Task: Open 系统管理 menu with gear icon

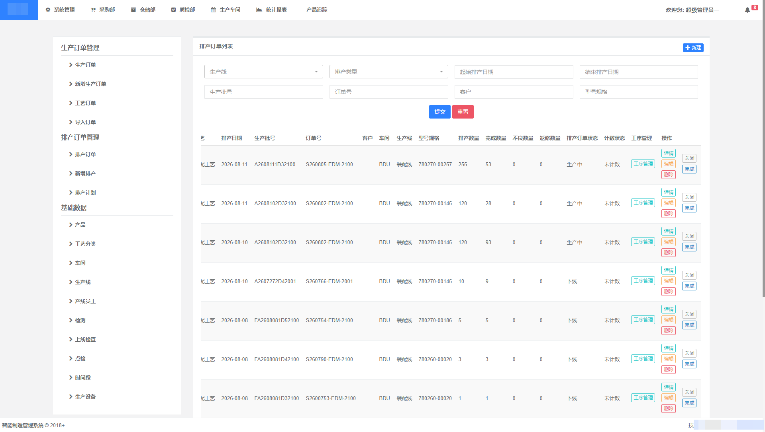Action: tap(60, 10)
